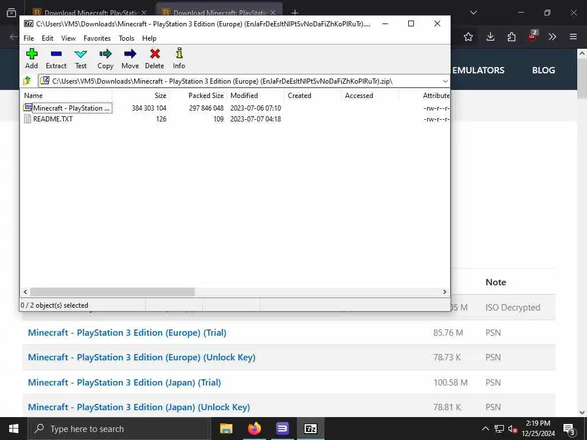Open the Favorites menu
587x440 pixels.
97,38
